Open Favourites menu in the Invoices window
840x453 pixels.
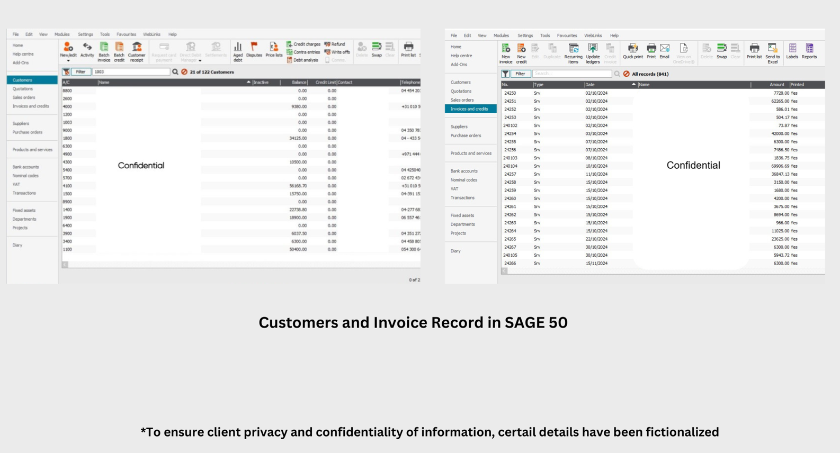567,35
